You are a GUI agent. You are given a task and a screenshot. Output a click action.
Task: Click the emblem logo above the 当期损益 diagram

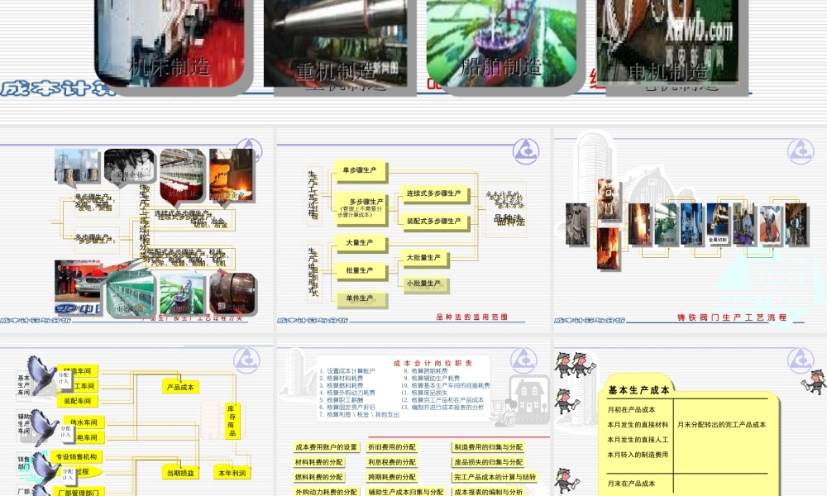pyautogui.click(x=246, y=359)
